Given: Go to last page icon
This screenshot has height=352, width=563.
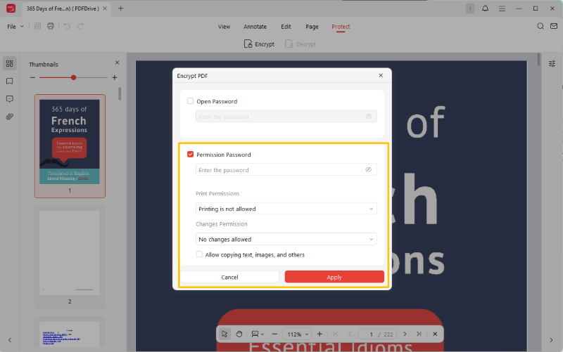Looking at the screenshot, I should click(x=419, y=334).
